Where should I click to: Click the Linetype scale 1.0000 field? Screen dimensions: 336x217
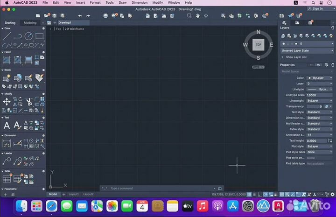coord(320,95)
